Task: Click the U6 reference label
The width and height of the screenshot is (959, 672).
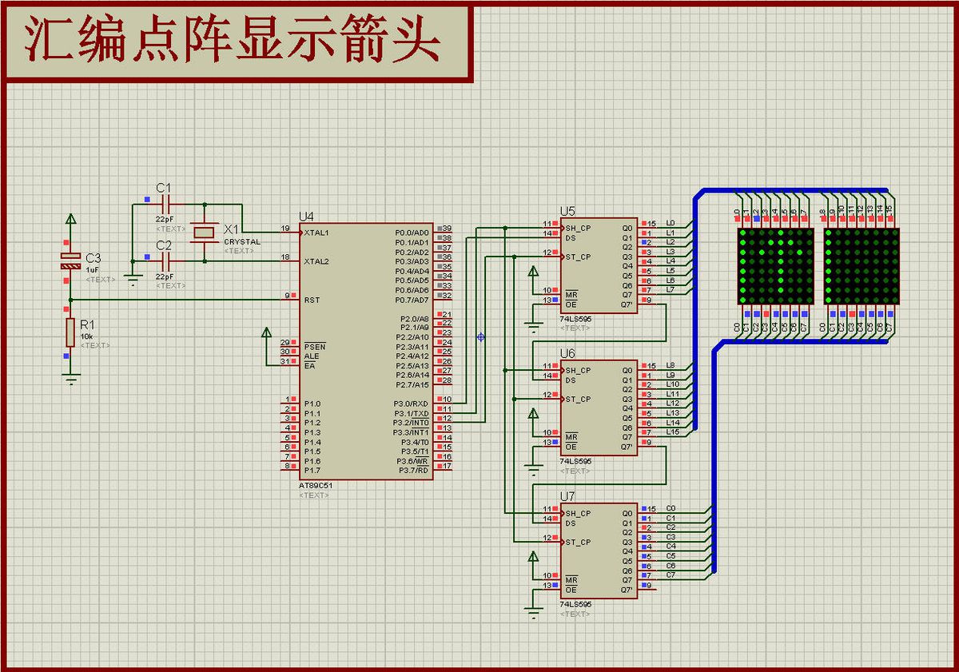Action: pos(567,353)
